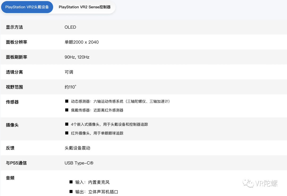Select the 摄像头 label
287x196 pixels.
(12, 125)
